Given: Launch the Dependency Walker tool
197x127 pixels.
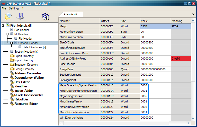Looking at the screenshot, I should coord(29,78).
